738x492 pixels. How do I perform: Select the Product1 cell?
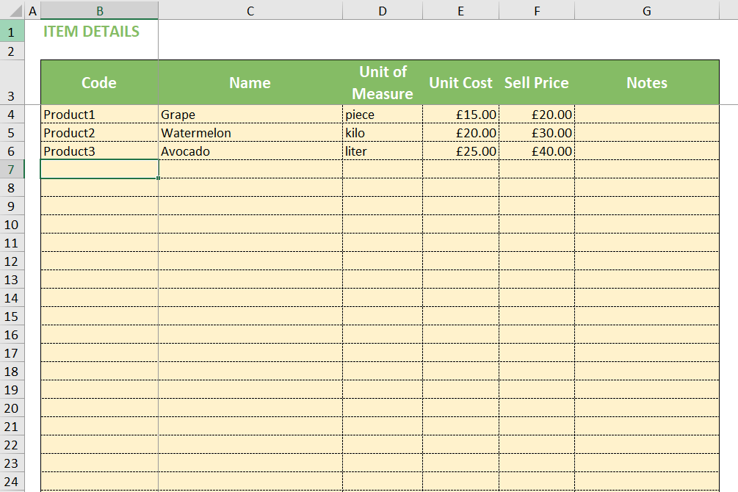coord(99,115)
